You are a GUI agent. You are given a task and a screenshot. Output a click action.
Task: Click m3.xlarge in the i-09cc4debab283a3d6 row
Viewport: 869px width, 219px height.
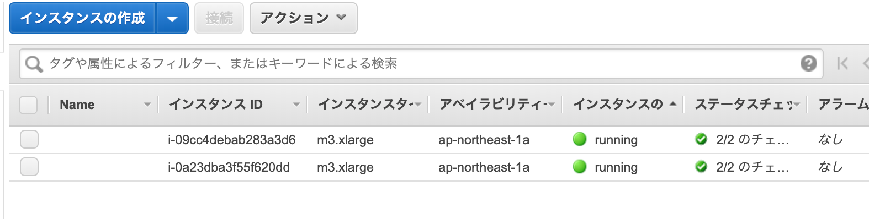pyautogui.click(x=345, y=140)
